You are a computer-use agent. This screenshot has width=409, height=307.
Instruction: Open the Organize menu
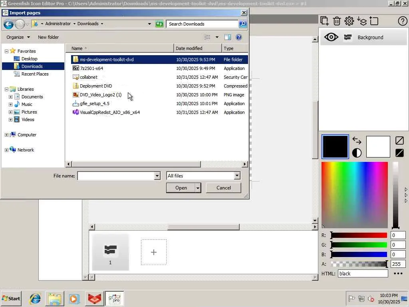[18, 37]
